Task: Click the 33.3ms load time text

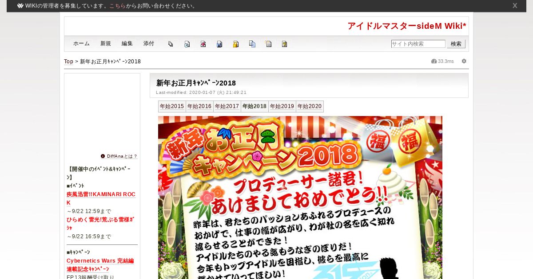Action: pos(446,61)
